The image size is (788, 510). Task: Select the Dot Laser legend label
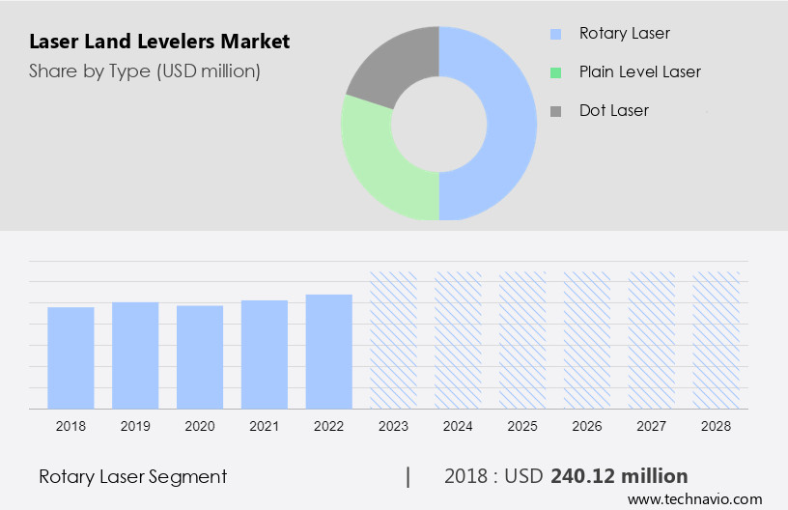point(613,111)
